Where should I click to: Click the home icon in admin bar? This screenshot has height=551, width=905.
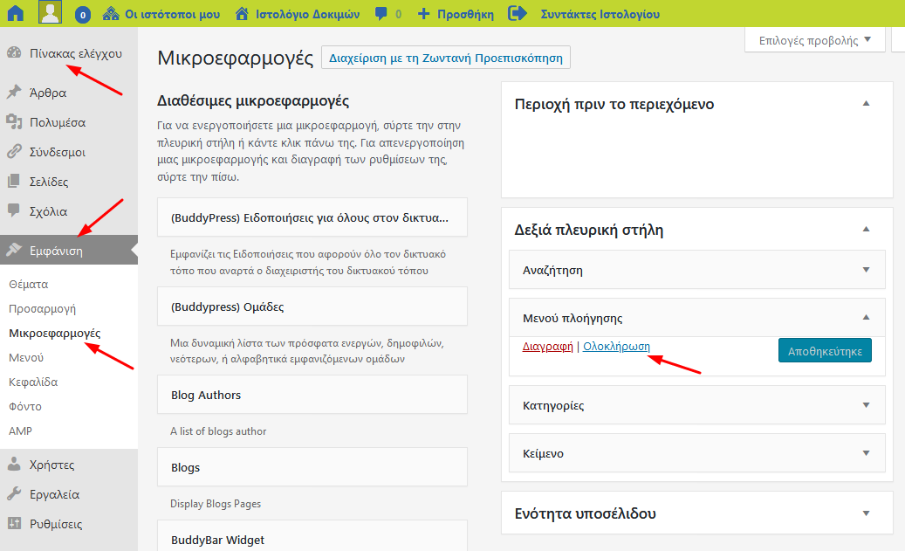[x=15, y=14]
